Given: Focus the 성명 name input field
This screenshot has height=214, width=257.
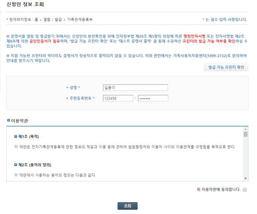Looking at the screenshot, I should [135, 88].
